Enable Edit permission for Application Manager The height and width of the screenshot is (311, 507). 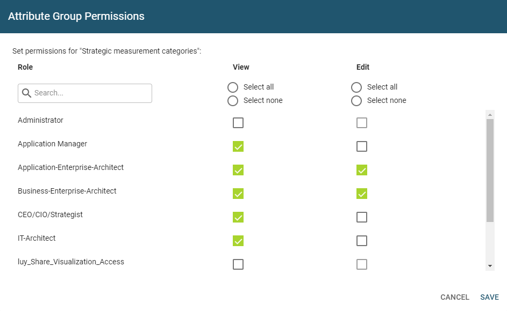tap(362, 146)
